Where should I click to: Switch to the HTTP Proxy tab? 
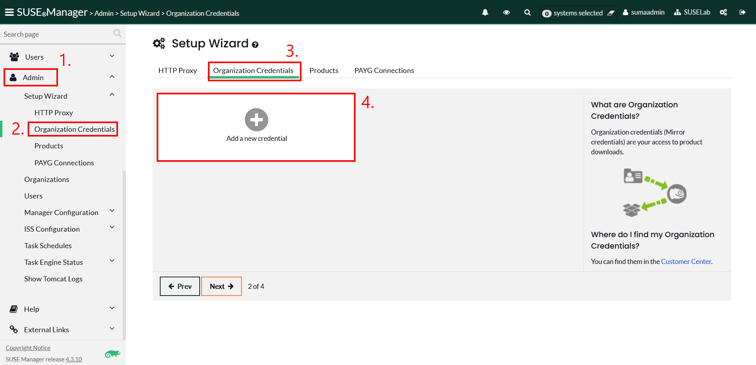[178, 71]
